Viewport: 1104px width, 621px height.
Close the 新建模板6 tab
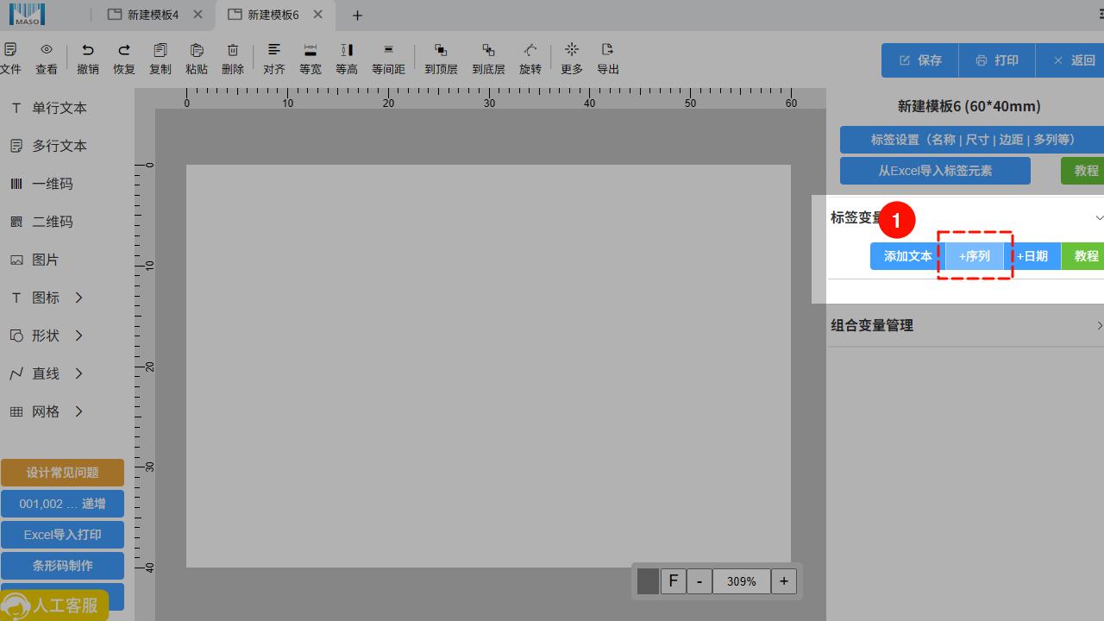click(x=318, y=15)
